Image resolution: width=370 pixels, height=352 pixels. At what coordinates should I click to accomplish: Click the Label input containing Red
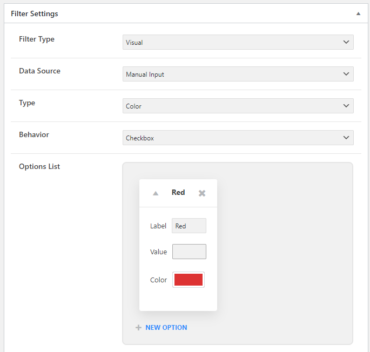point(189,226)
